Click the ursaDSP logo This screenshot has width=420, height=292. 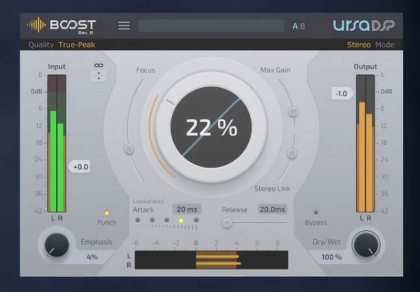pos(364,25)
